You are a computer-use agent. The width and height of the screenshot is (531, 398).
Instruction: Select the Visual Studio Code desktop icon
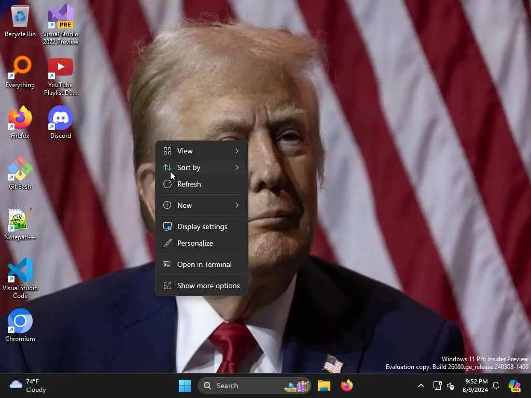pyautogui.click(x=20, y=279)
